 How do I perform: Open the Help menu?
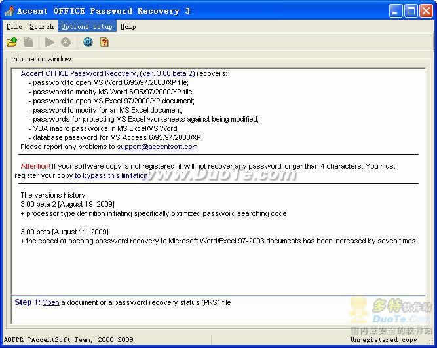(128, 26)
